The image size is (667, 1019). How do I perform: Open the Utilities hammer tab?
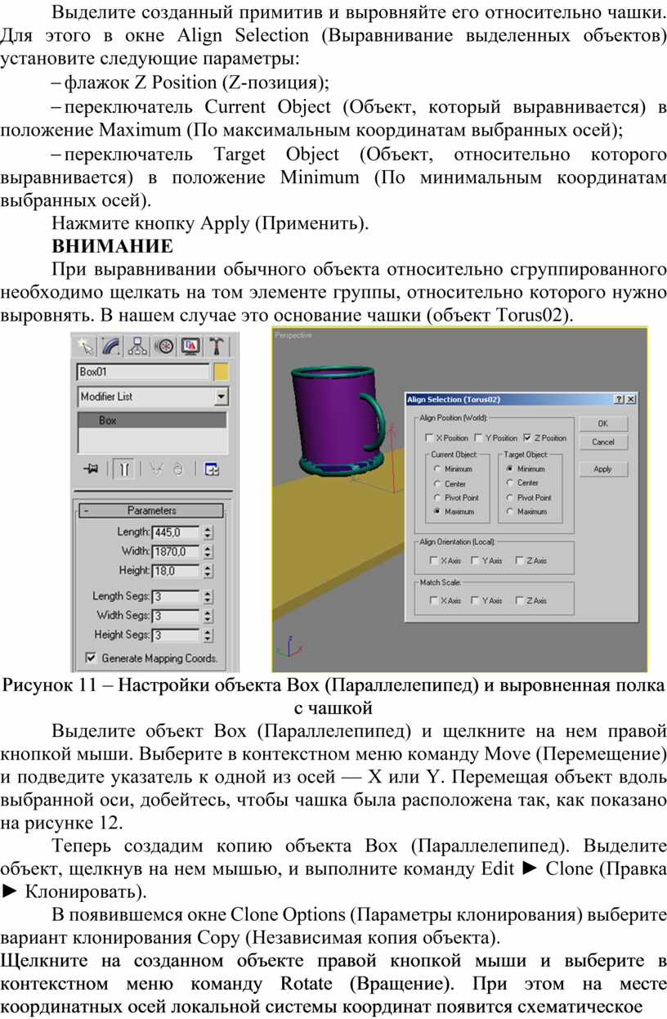pos(217,346)
